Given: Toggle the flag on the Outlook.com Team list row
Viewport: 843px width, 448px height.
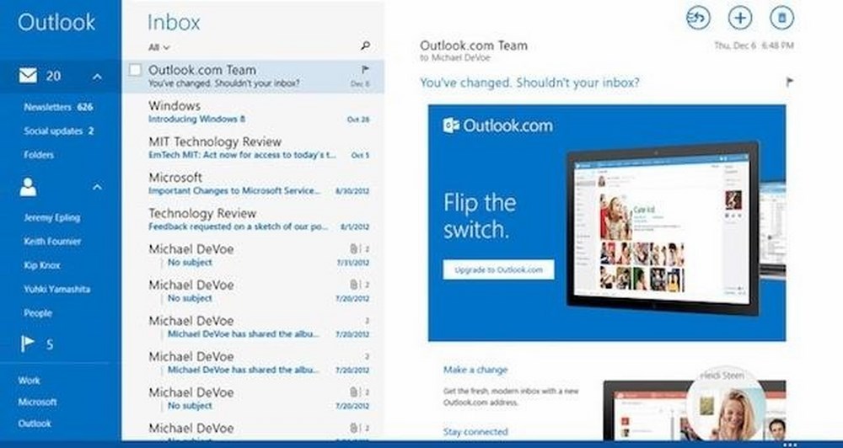Looking at the screenshot, I should coord(365,69).
